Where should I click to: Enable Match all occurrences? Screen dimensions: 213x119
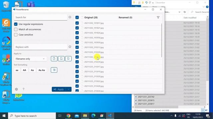click(x=16, y=29)
